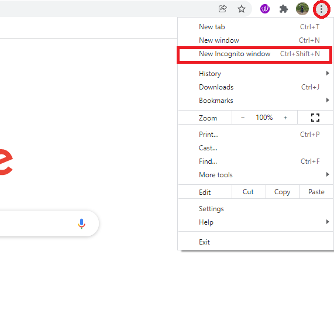
Task: Open the Extensions puzzle piece menu
Action: (x=284, y=9)
